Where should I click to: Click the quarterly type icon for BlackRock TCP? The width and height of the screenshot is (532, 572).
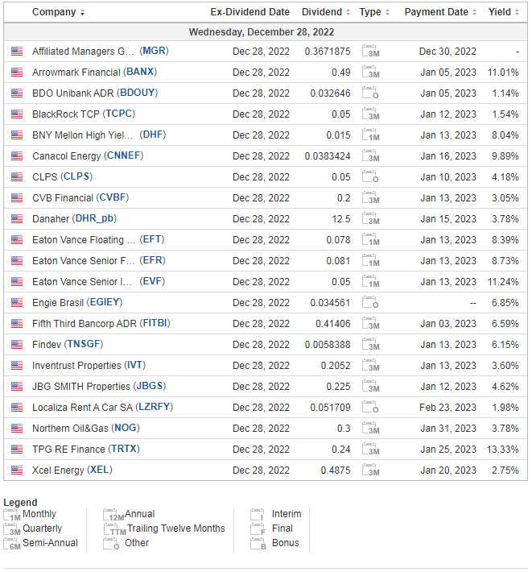(370, 114)
